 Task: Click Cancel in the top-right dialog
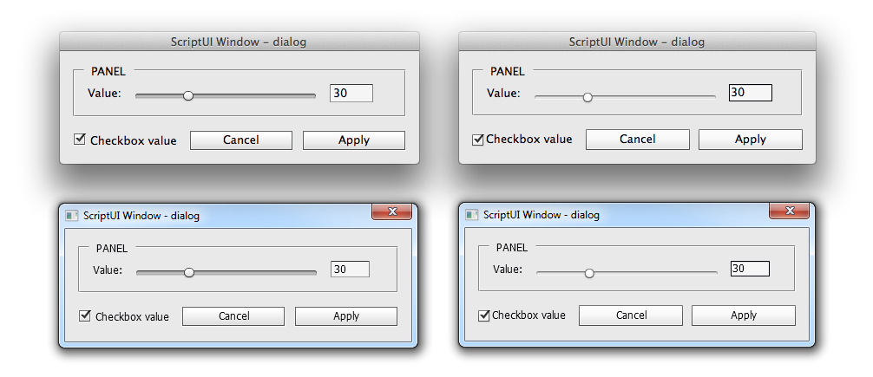coord(638,139)
